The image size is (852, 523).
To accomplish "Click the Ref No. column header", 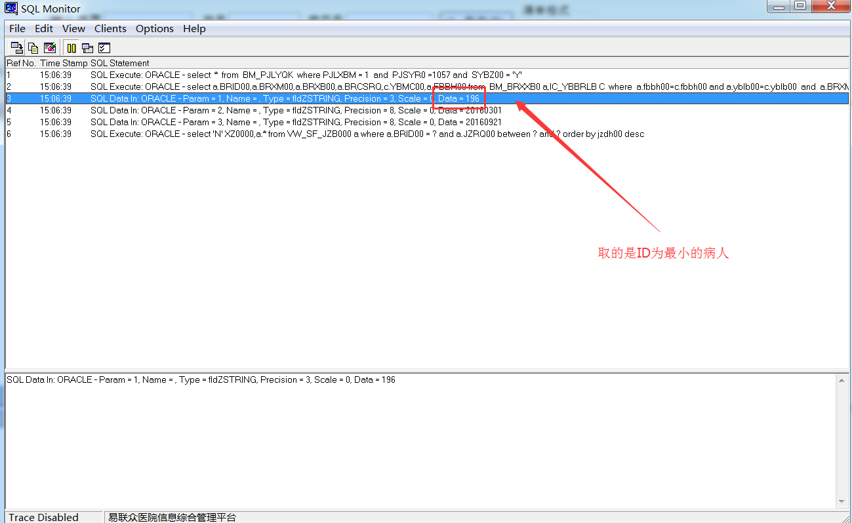I will [21, 63].
